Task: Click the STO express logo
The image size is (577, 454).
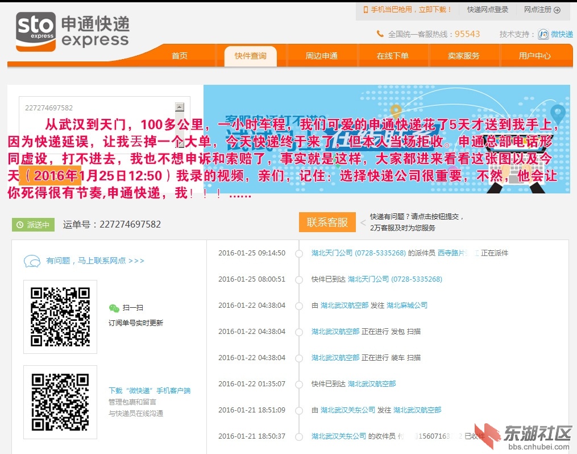Action: click(73, 32)
